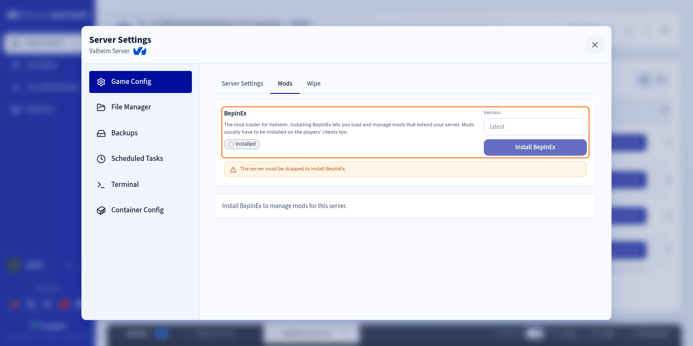Click the Game Config gear icon

click(101, 82)
